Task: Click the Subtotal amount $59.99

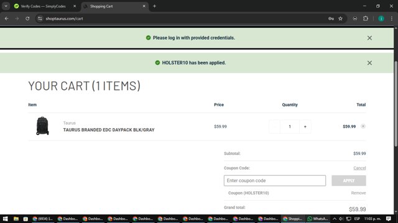Action: 359,154
